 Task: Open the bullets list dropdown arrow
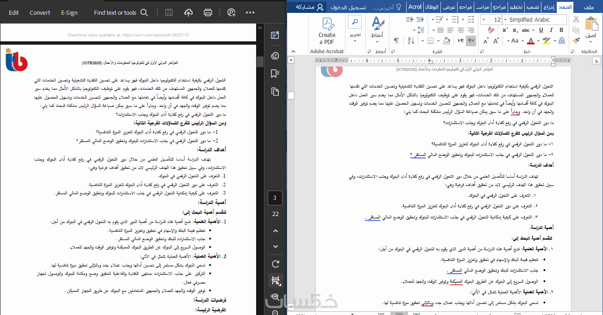(463, 19)
